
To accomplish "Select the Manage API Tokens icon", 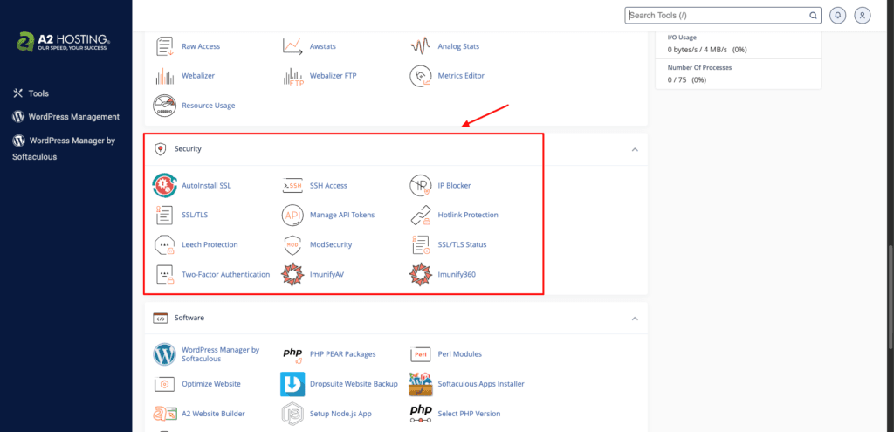I will [x=293, y=215].
